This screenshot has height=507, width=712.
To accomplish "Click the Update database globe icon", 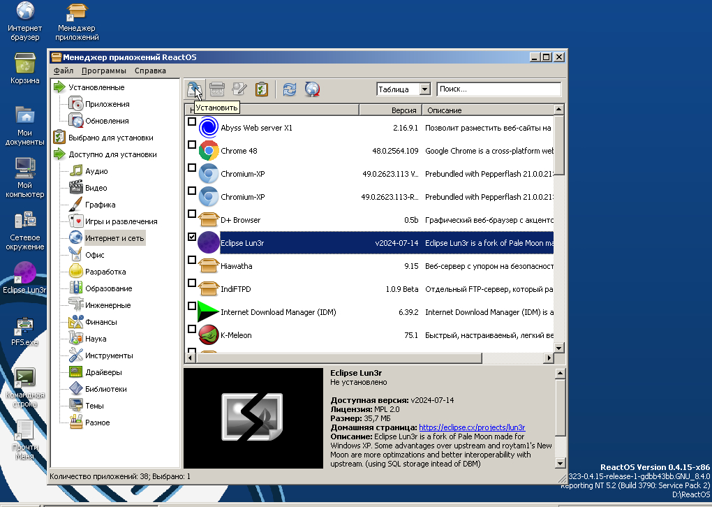I will coord(312,89).
